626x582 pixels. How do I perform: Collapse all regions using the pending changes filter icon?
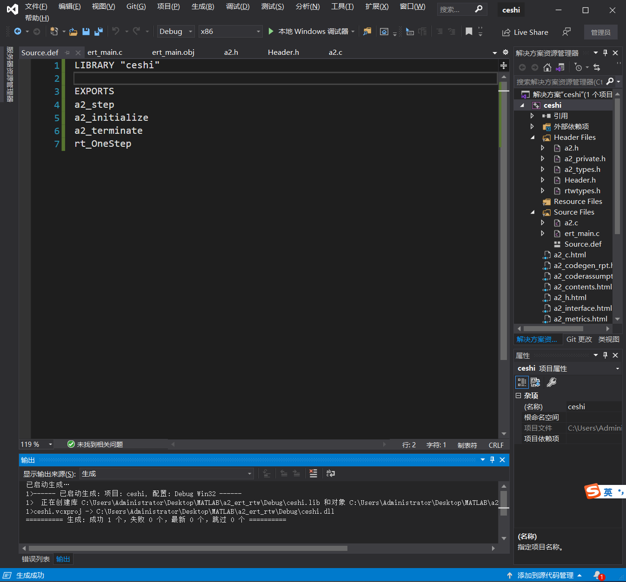pyautogui.click(x=578, y=67)
